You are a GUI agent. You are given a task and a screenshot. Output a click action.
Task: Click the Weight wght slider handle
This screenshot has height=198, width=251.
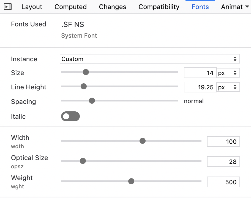(x=131, y=181)
